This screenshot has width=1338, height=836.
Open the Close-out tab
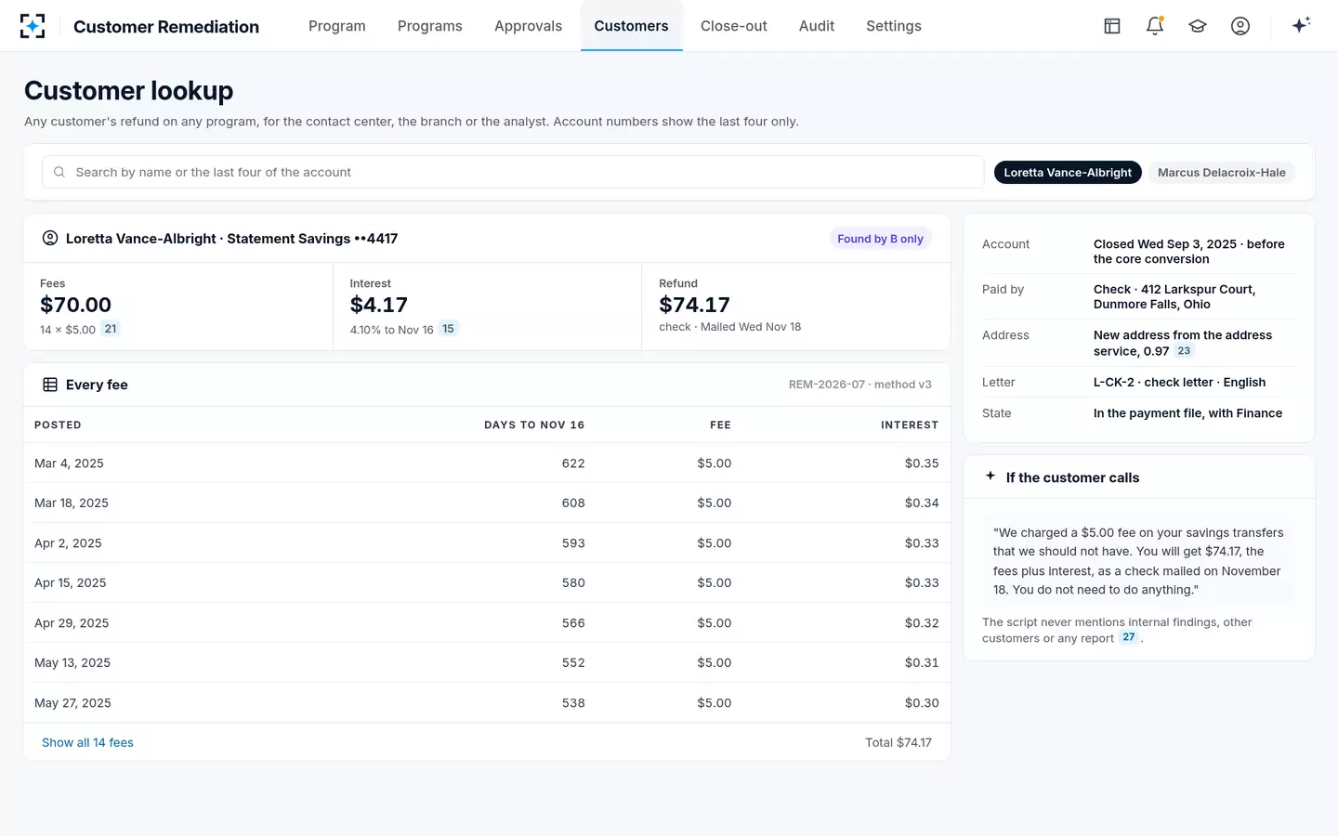pos(734,26)
